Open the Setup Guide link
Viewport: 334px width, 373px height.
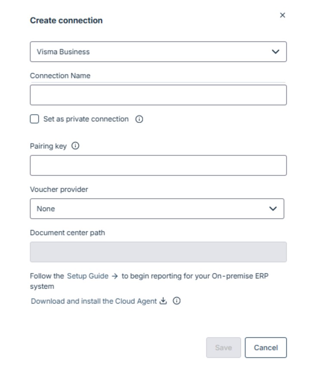coord(87,276)
